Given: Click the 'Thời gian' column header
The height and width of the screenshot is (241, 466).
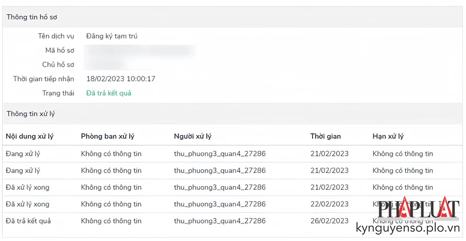Looking at the screenshot, I should point(326,136).
